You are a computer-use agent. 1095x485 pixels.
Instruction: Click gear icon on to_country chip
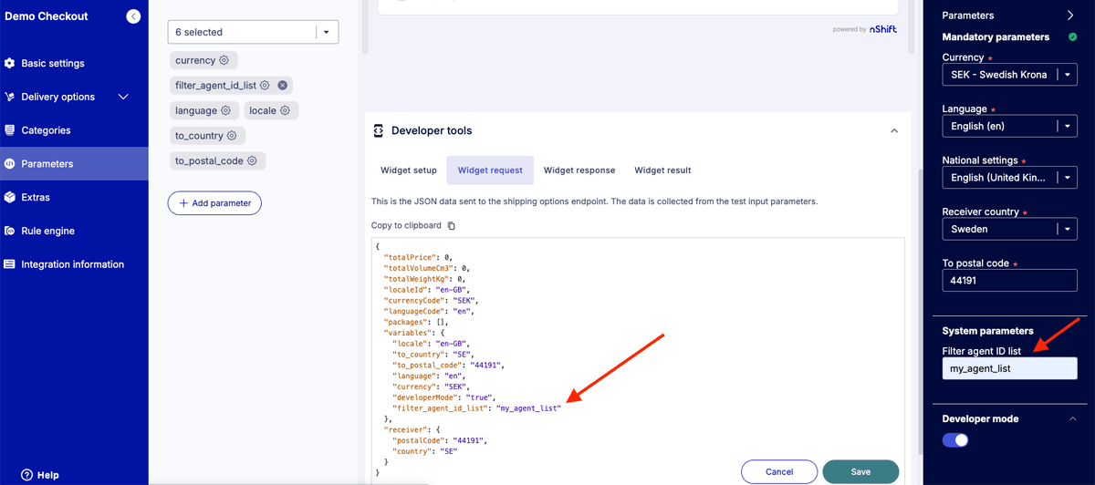click(232, 136)
